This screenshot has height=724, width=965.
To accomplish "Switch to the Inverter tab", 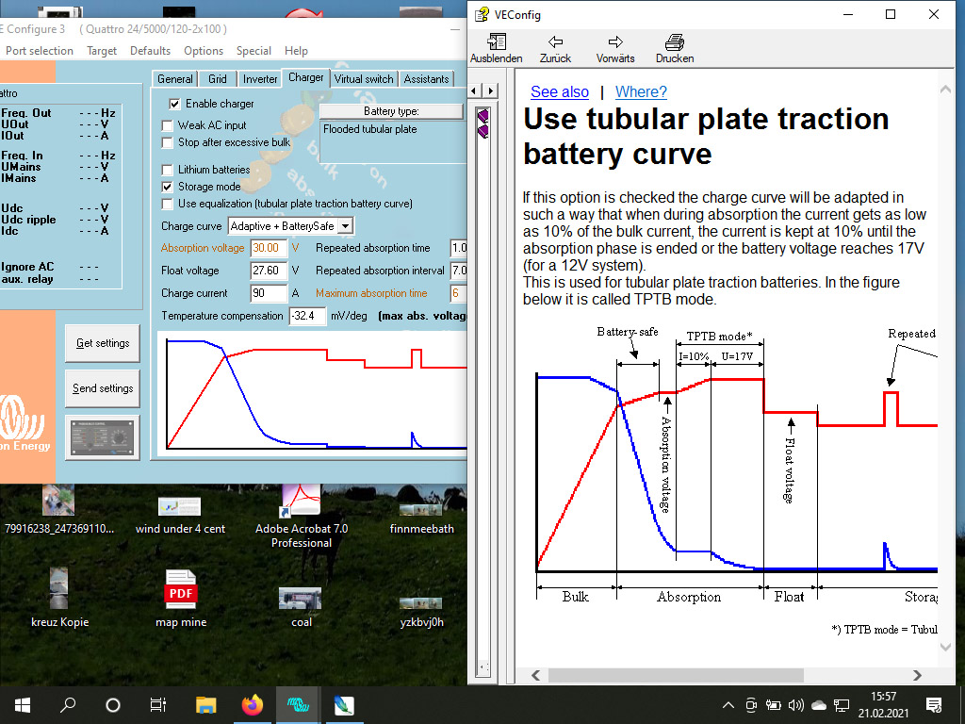I will 259,79.
